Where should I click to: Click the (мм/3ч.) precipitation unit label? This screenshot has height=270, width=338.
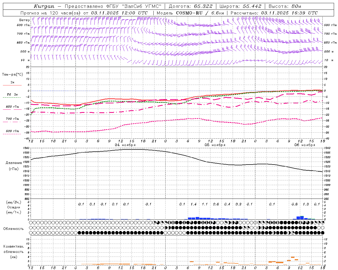click(x=13, y=202)
